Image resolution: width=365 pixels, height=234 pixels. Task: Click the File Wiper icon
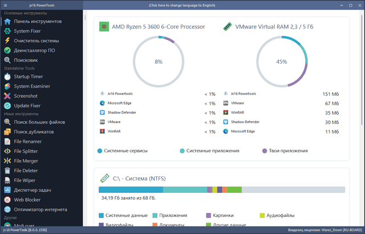[7, 180]
